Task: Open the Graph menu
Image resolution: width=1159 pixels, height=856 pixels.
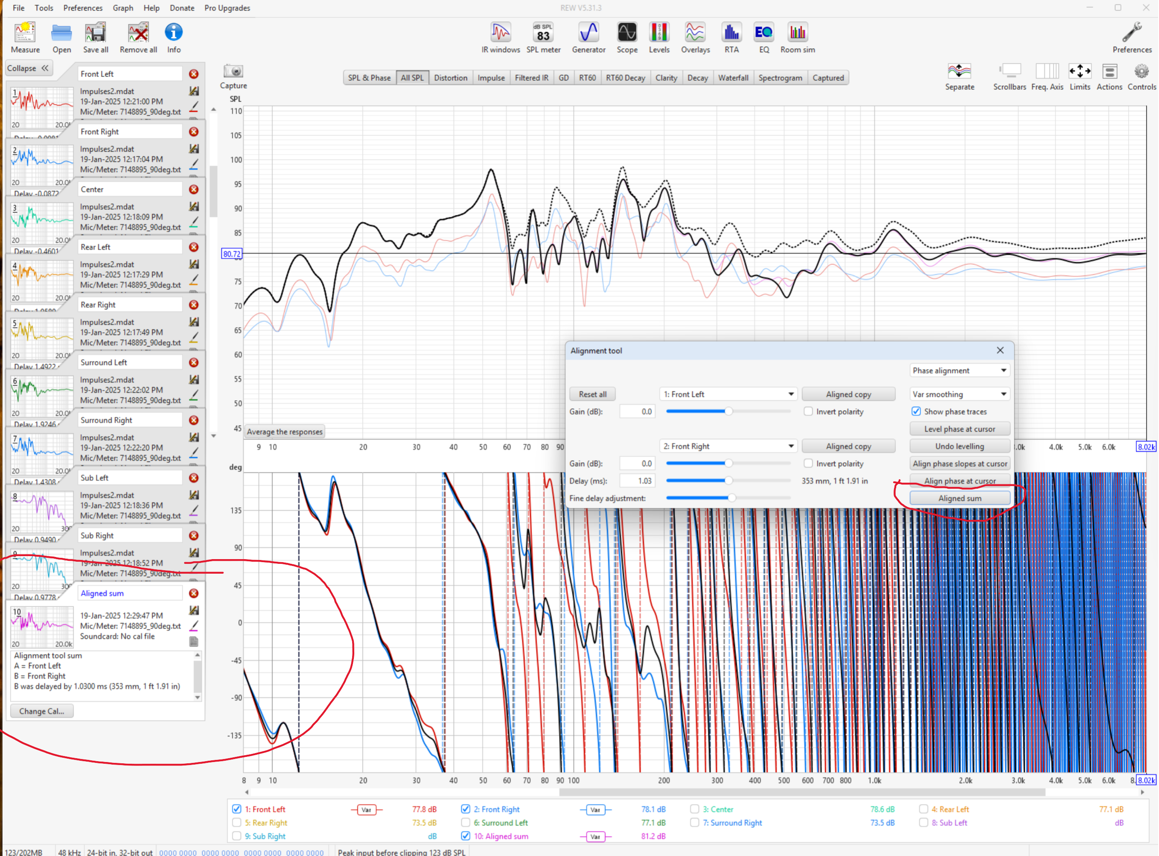Action: [123, 8]
